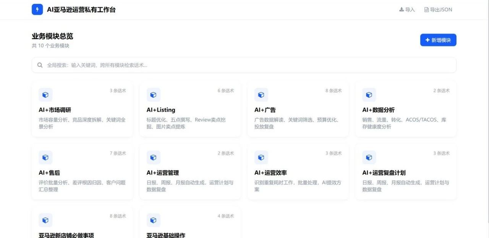The image size is (489, 238).
Task: Click 7 条话术 on the AI+售后 card
Action: coord(118,153)
